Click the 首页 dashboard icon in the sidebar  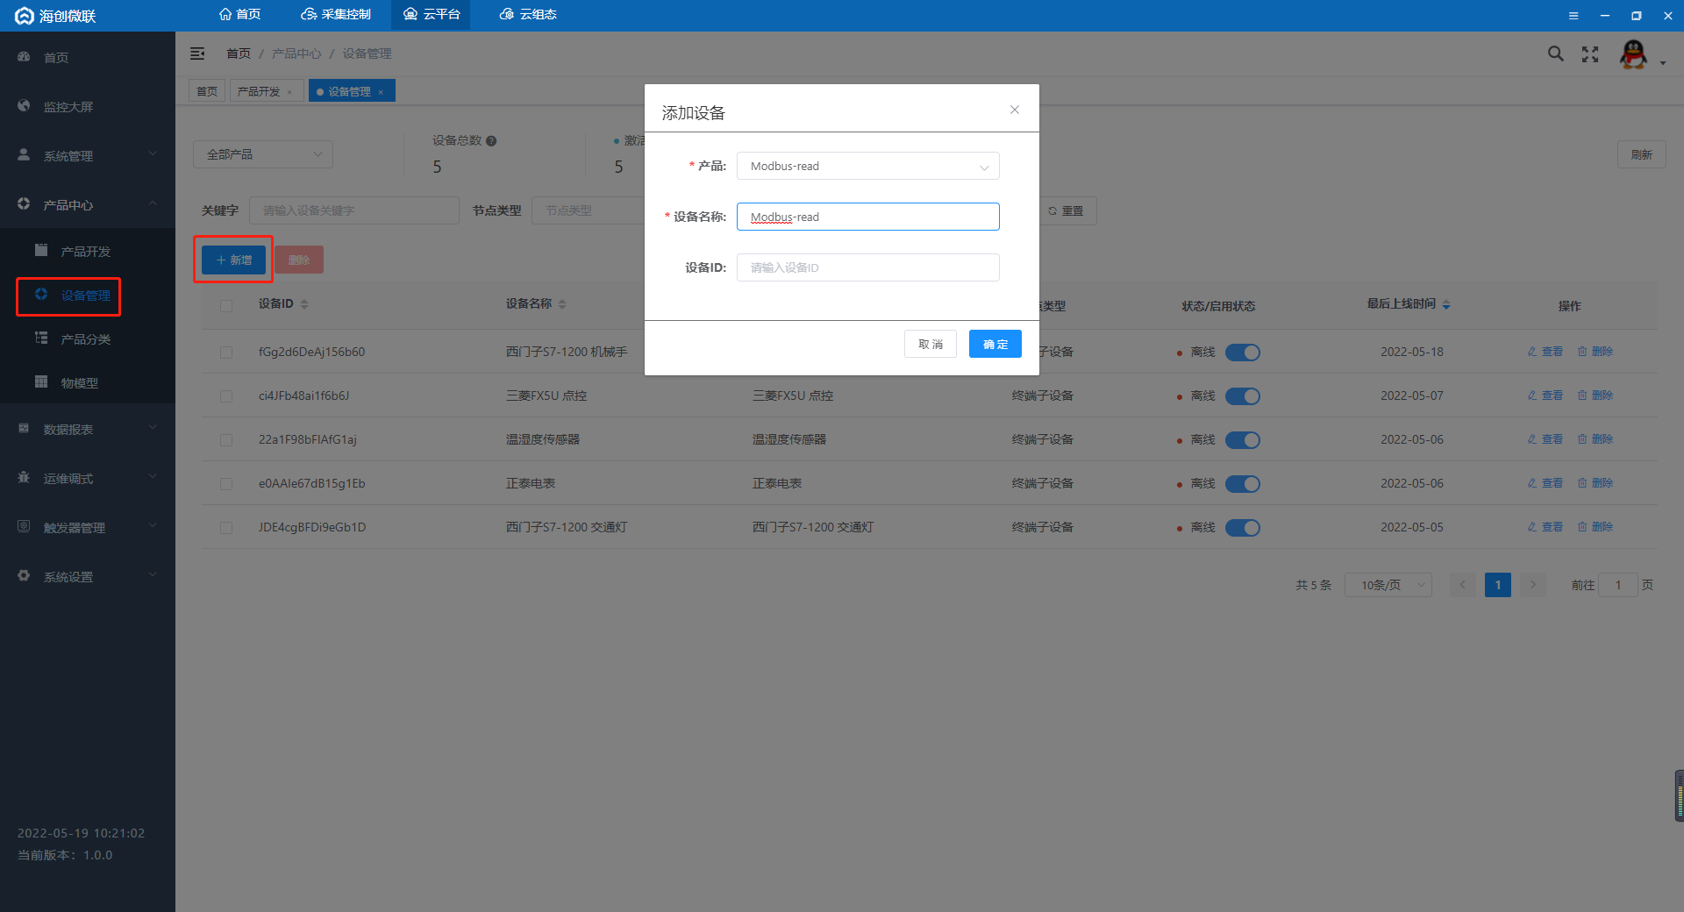(x=24, y=57)
